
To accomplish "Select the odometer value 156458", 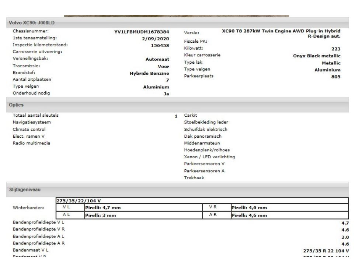I will tap(160, 46).
